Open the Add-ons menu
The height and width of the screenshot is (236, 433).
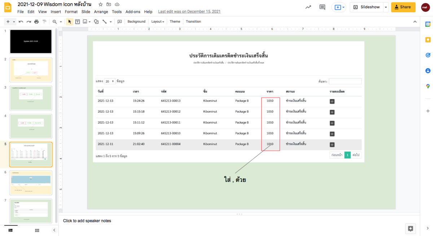coord(133,12)
